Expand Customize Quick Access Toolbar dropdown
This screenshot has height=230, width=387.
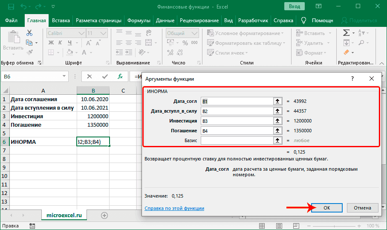point(53,7)
